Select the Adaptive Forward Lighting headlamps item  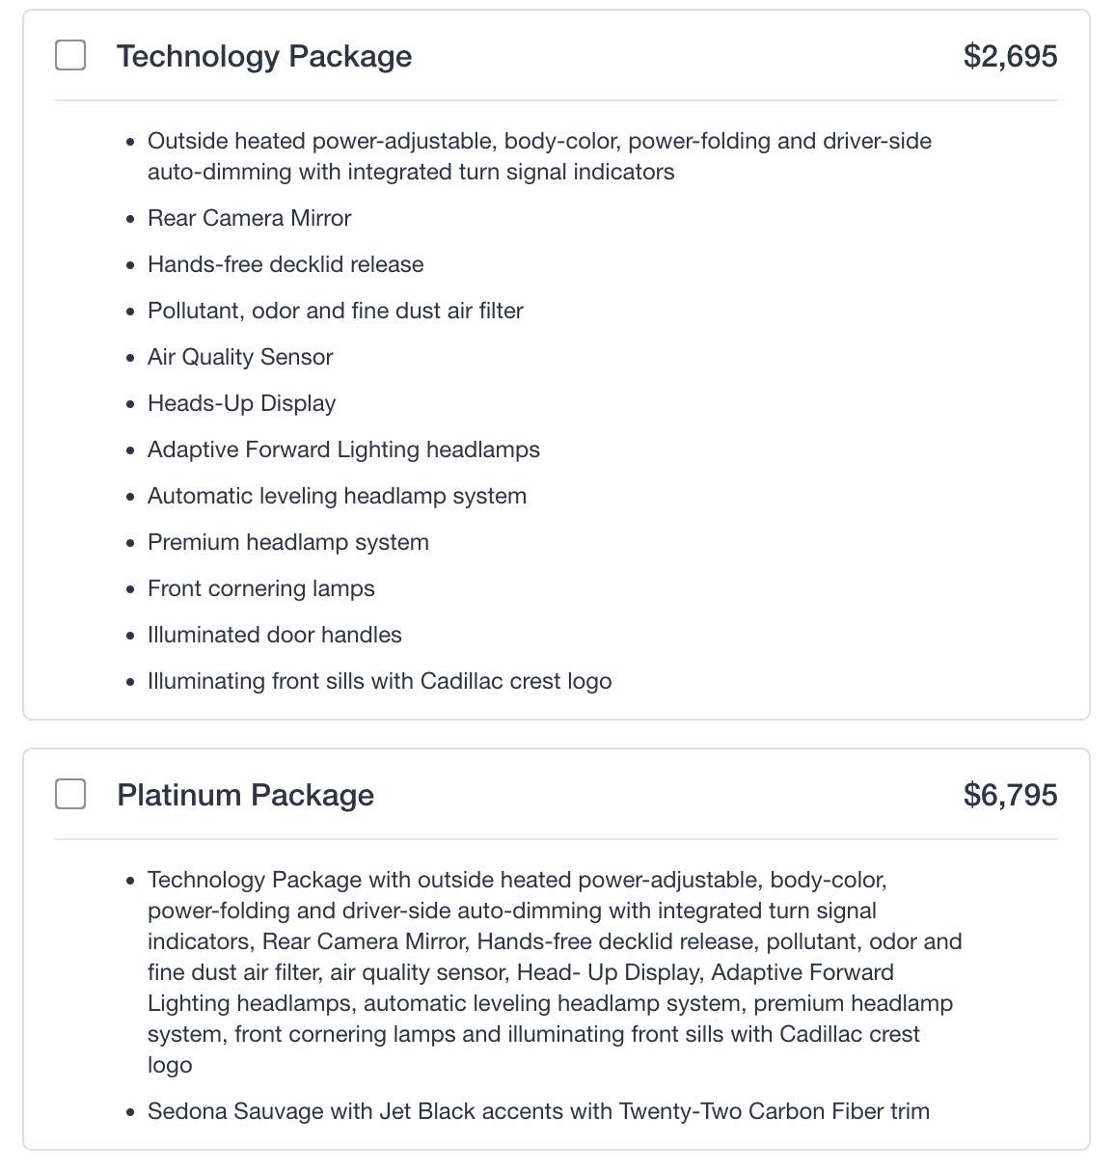click(343, 449)
